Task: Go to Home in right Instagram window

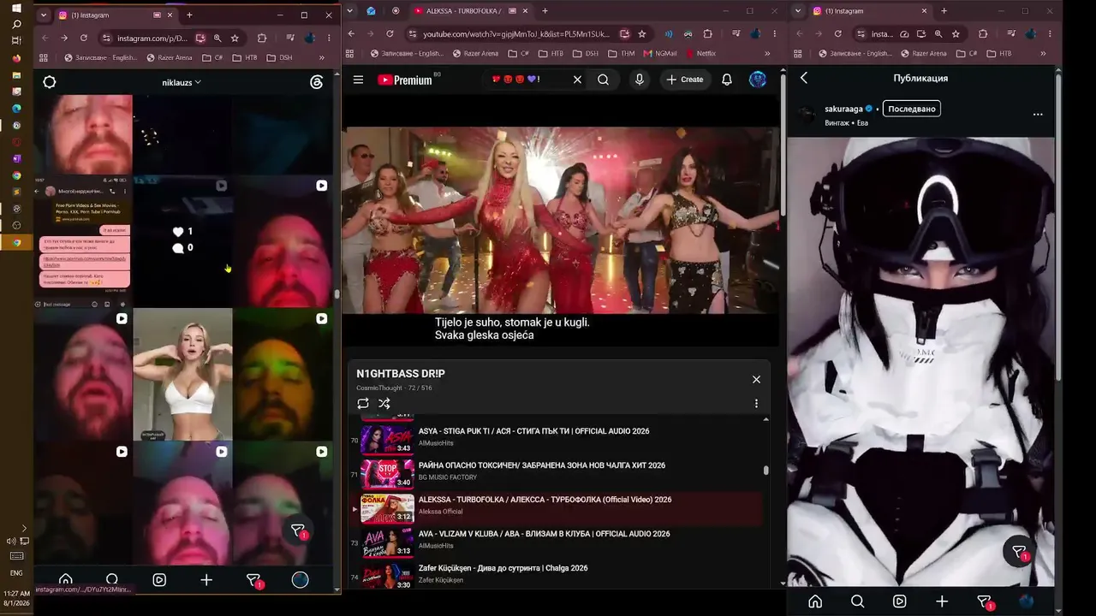Action: [x=815, y=601]
